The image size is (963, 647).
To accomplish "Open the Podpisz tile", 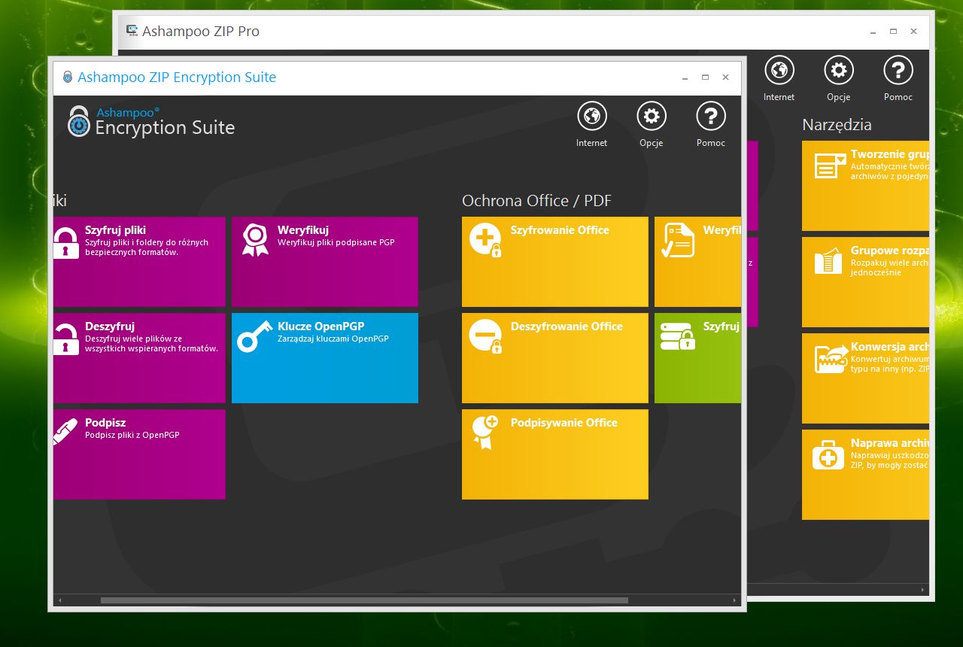I will (x=139, y=454).
